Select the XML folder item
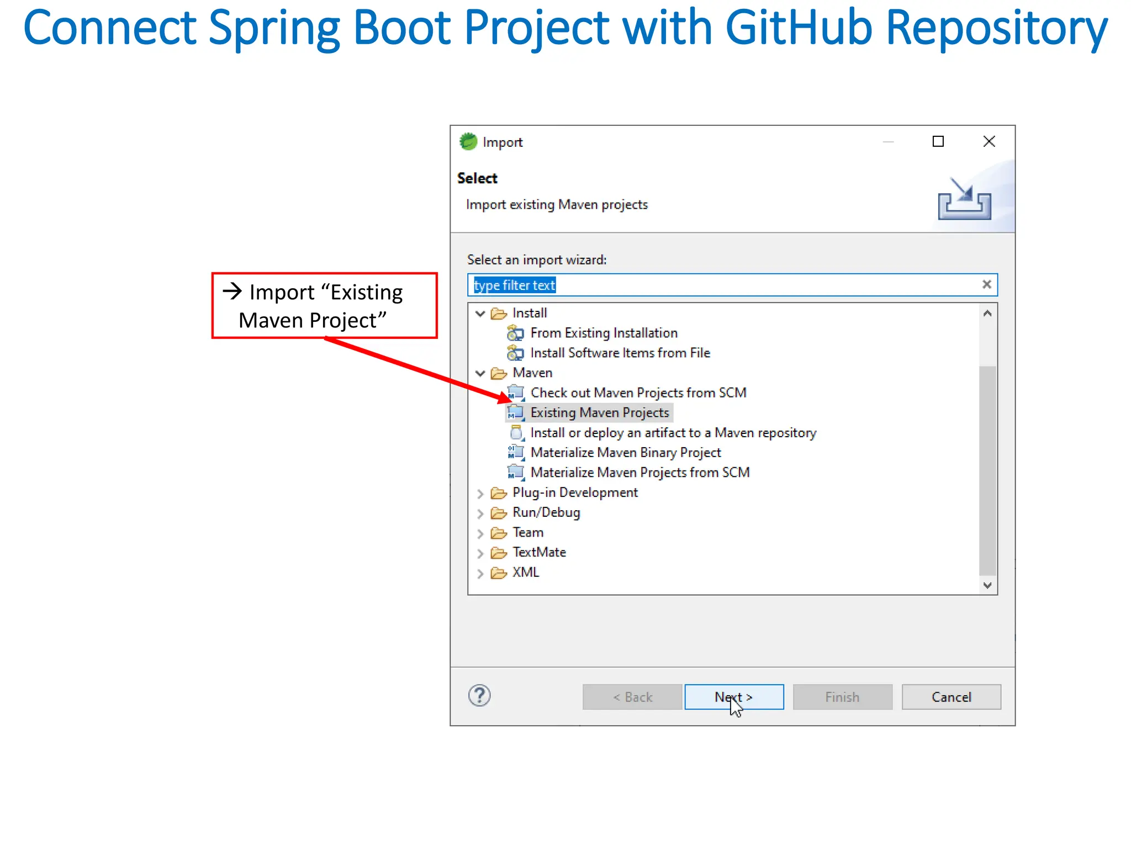 tap(525, 573)
